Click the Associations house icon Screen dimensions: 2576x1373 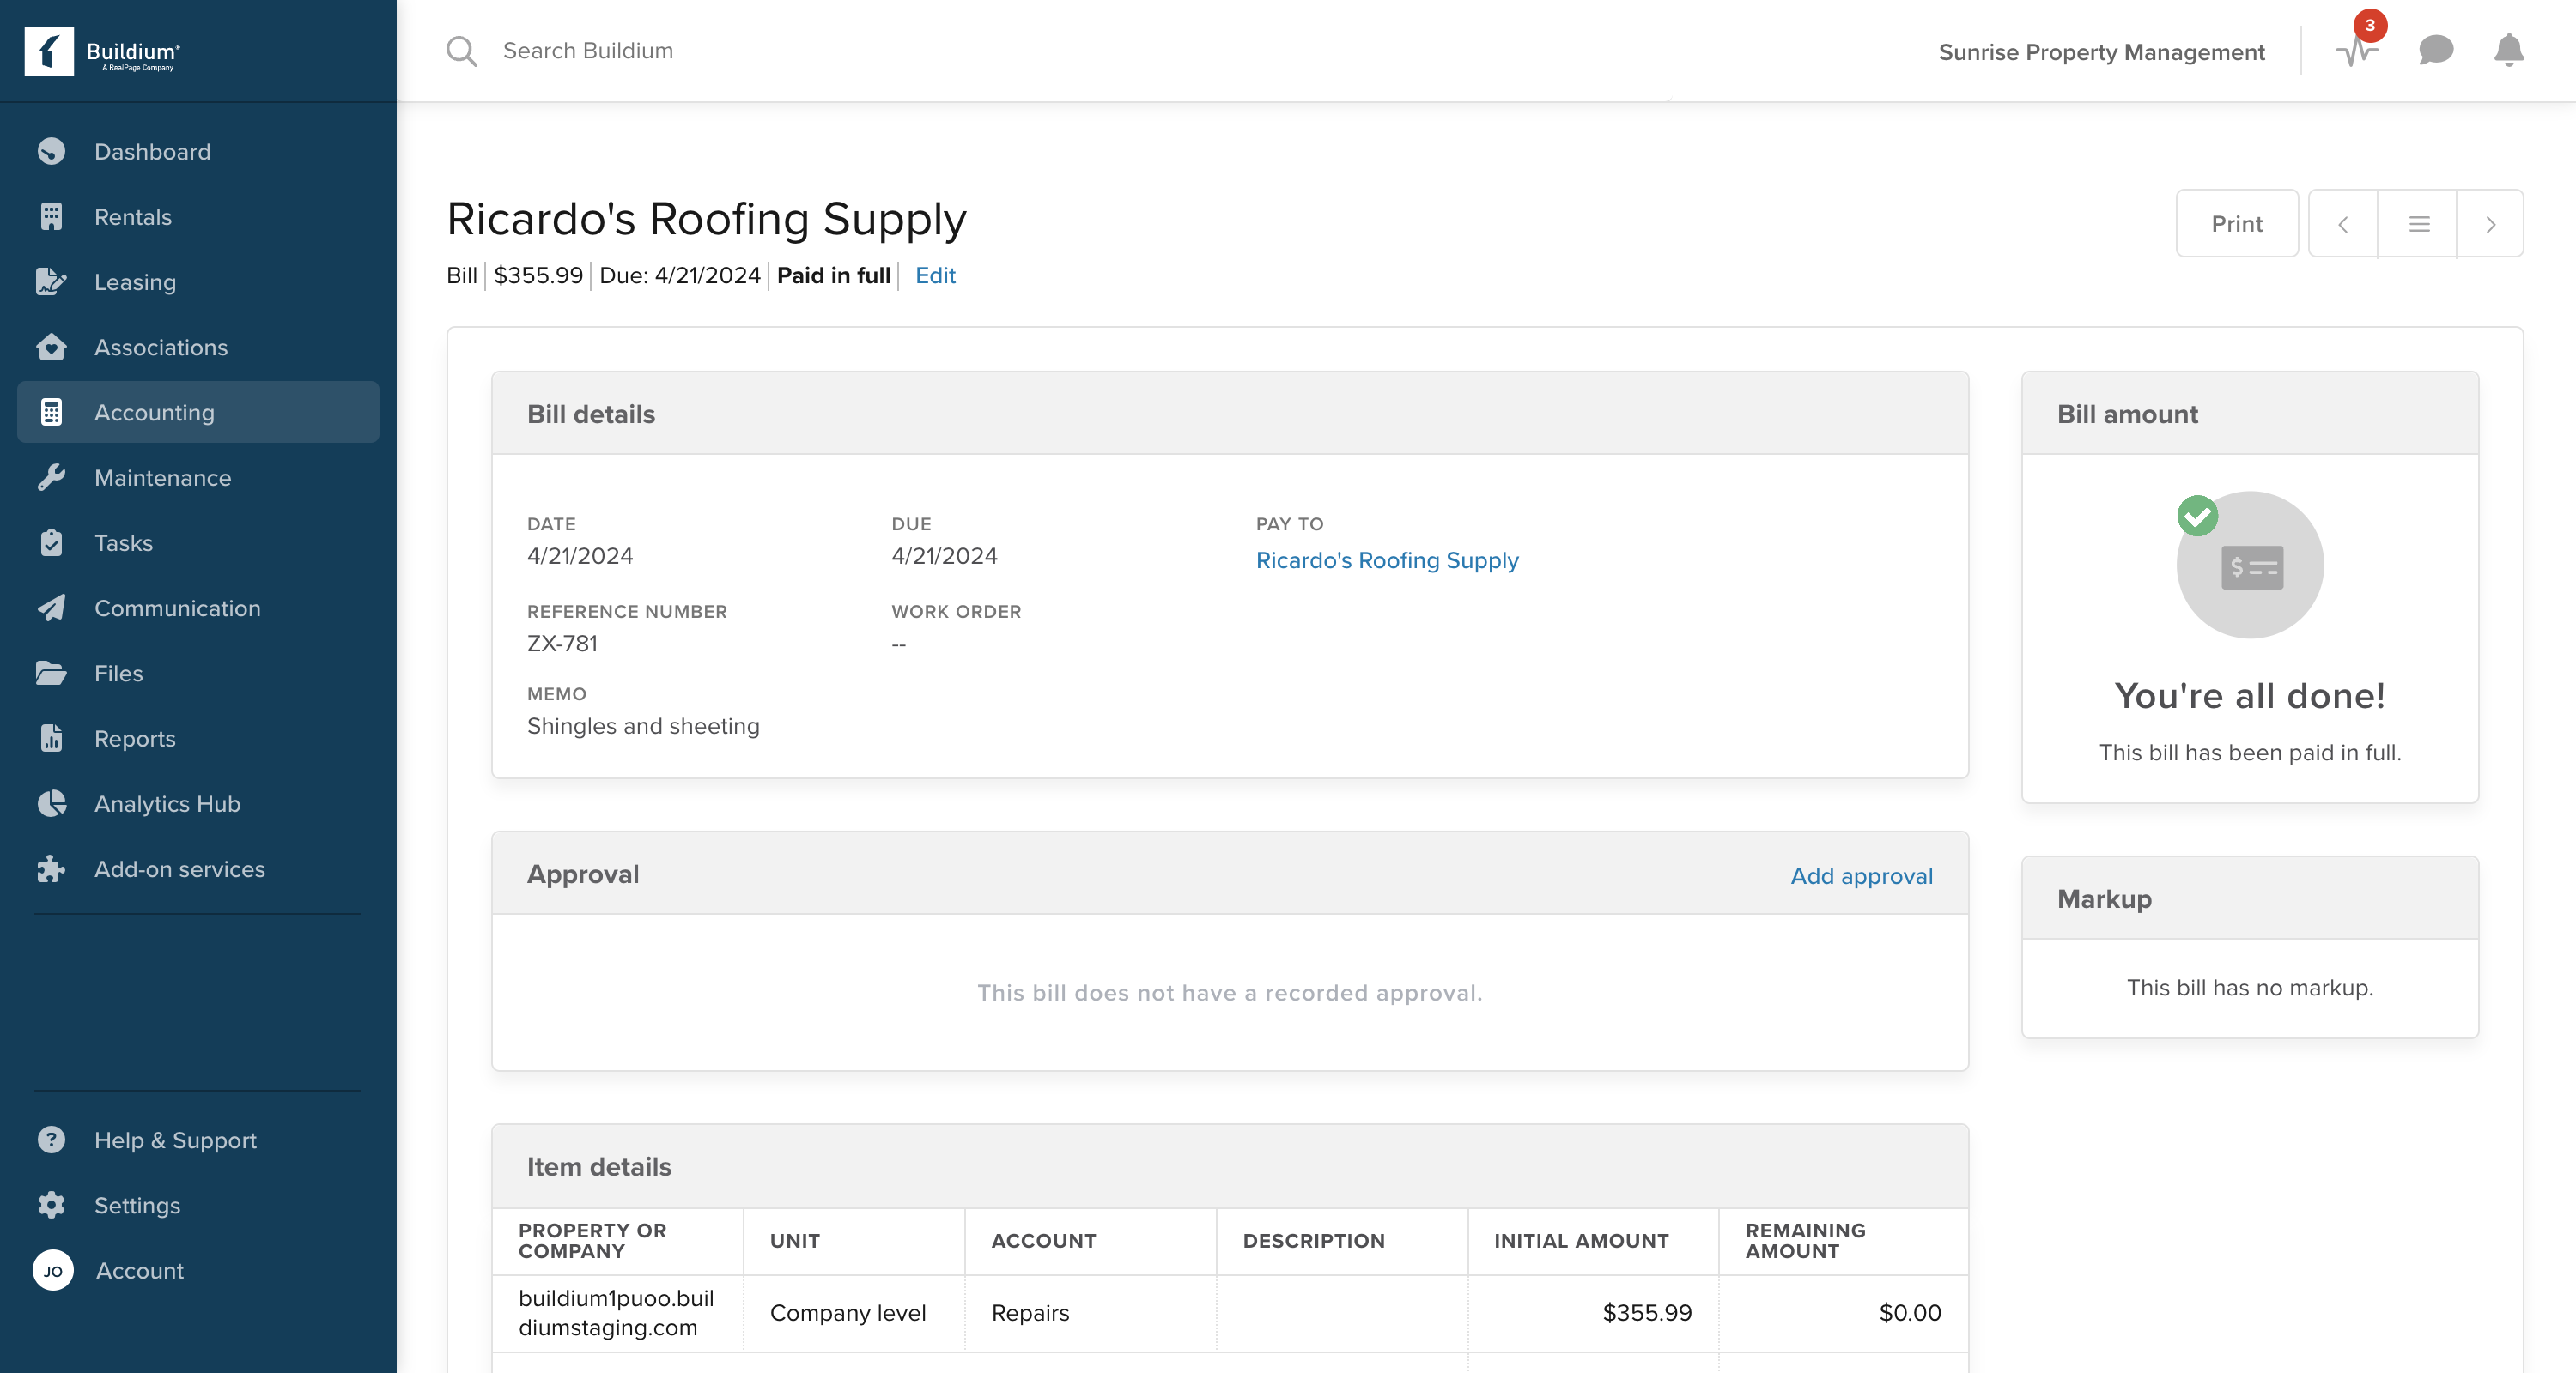tap(51, 347)
